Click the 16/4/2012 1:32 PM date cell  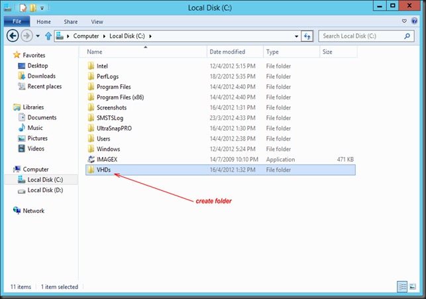click(x=233, y=170)
